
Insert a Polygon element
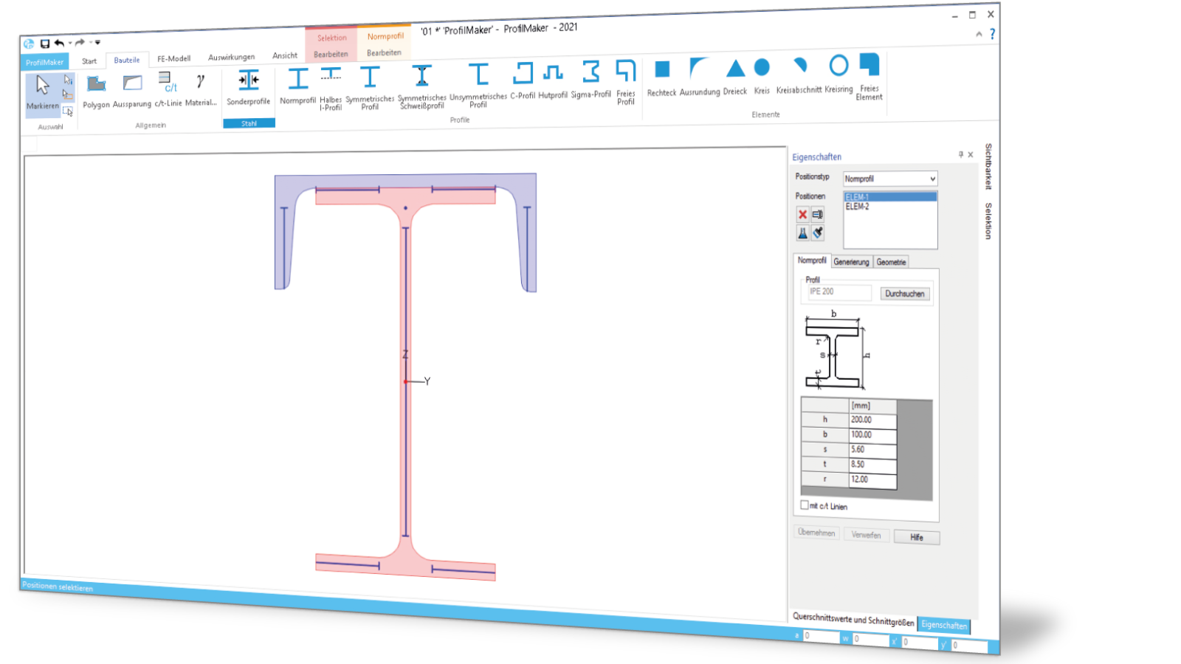click(96, 92)
